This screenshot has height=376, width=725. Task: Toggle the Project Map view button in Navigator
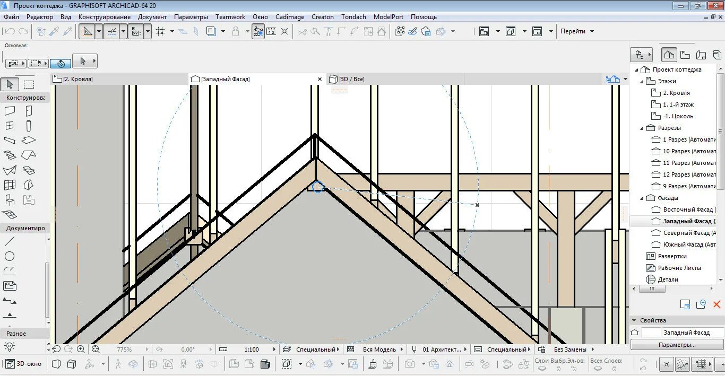tap(669, 54)
